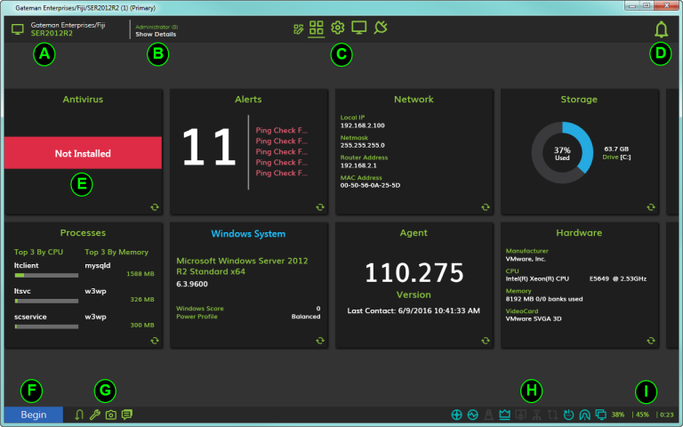The height and width of the screenshot is (427, 683).
Task: Click the underlined crown icon
Action: [505, 415]
